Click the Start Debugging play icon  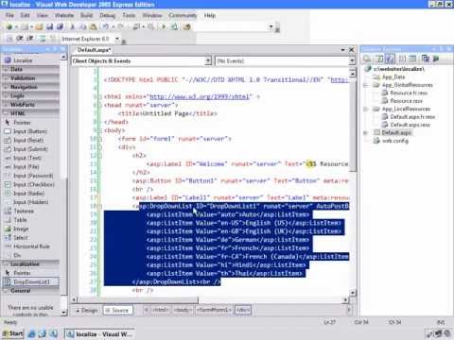pyautogui.click(x=164, y=27)
